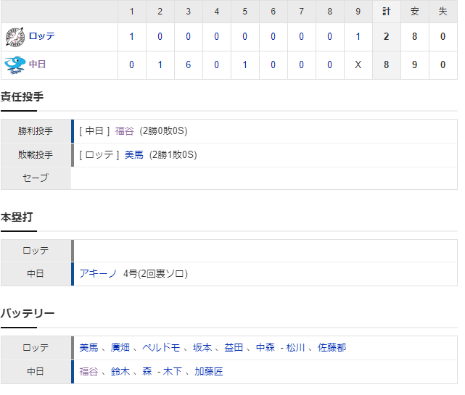
Task: Open battery pitcher 中森 link
Action: tap(265, 348)
